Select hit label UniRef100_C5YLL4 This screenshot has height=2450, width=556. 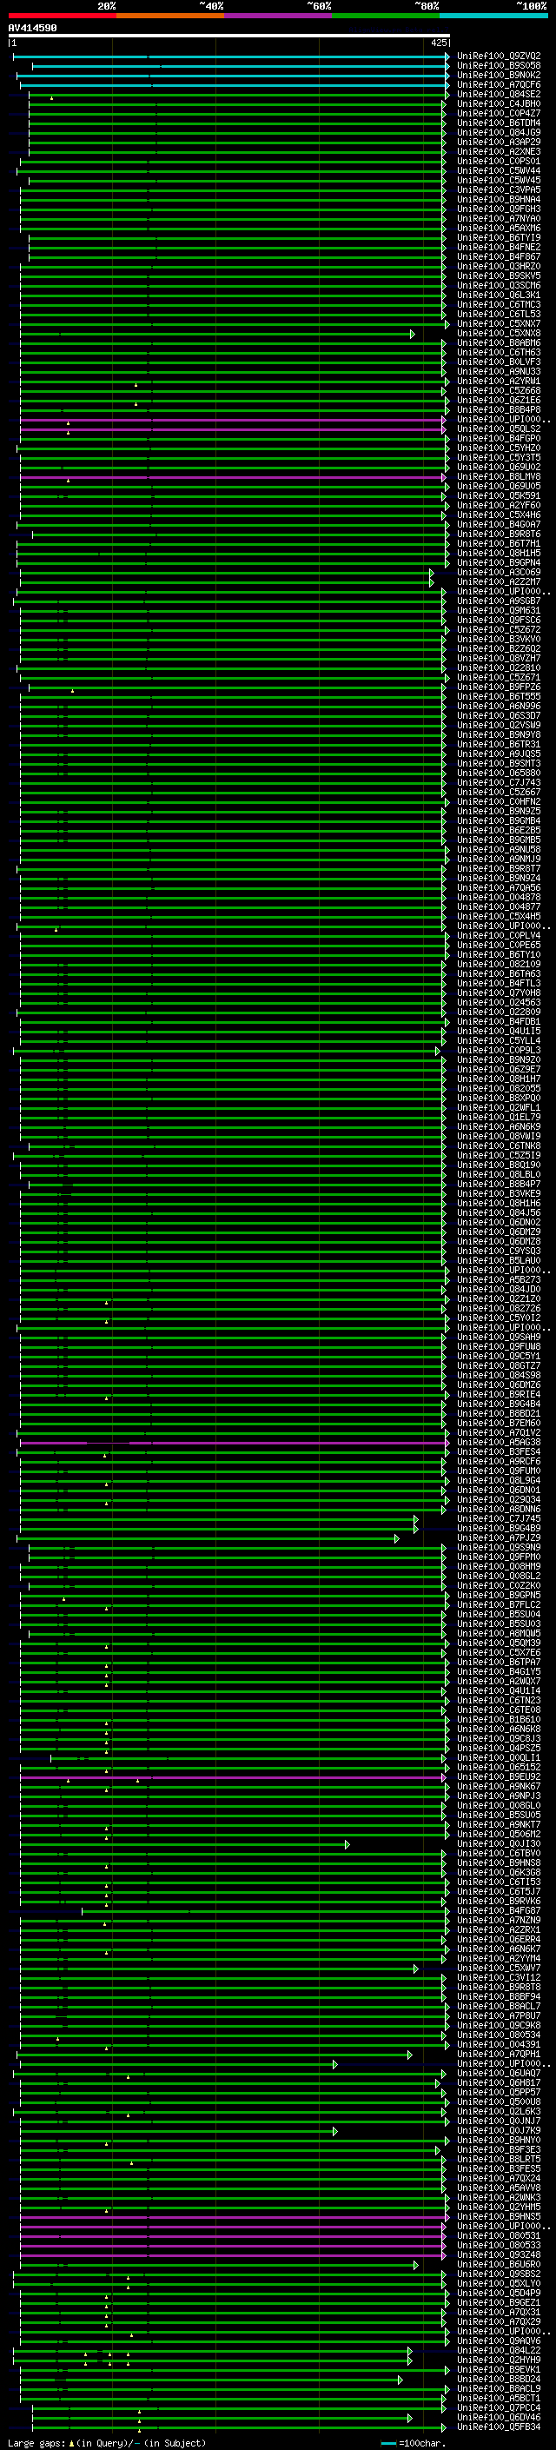[x=499, y=1040]
